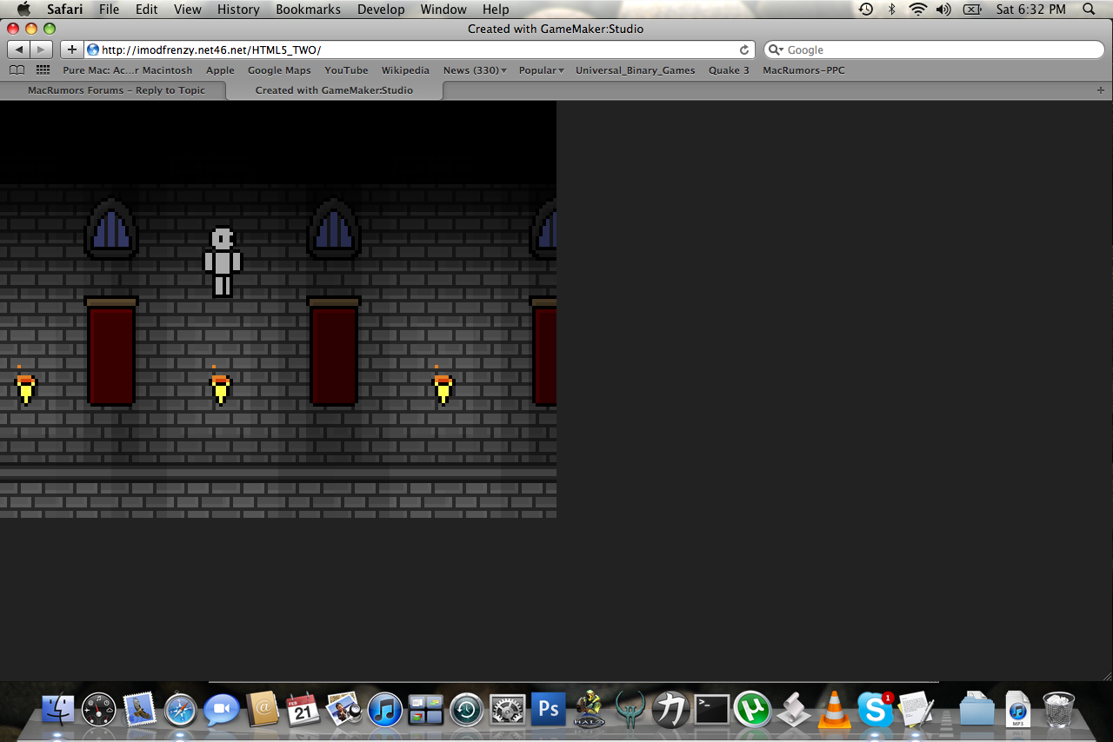Open Time Machine menu bar icon
The height and width of the screenshot is (742, 1113).
pos(866,10)
